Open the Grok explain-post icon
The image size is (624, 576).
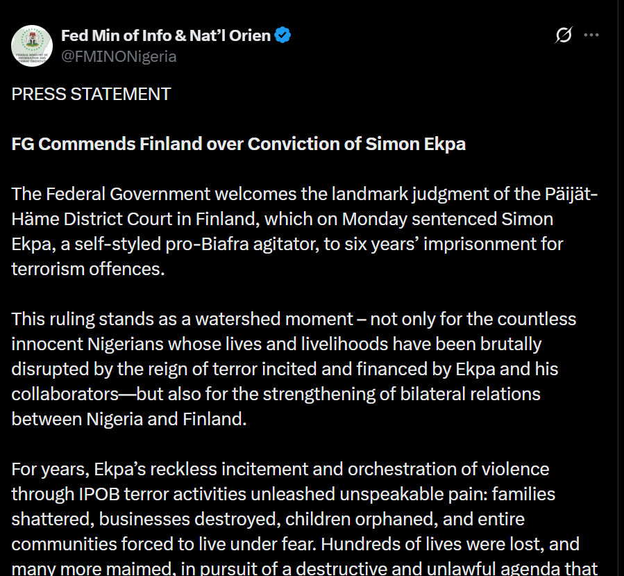(x=564, y=35)
